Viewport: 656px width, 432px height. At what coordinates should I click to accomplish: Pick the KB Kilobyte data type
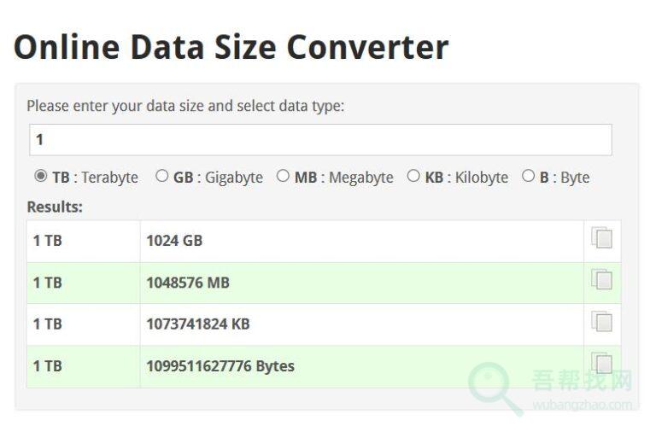point(413,177)
